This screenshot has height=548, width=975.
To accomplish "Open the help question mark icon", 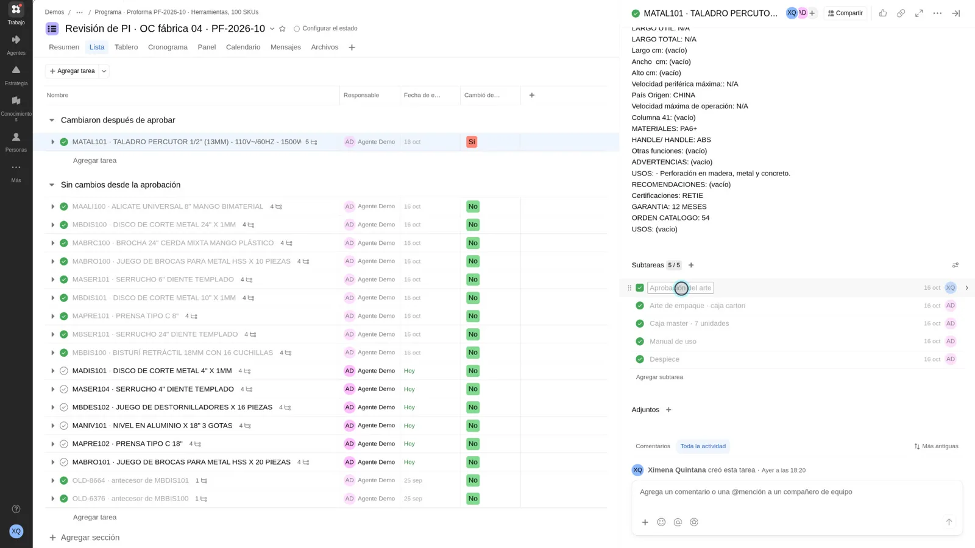I will click(x=16, y=509).
